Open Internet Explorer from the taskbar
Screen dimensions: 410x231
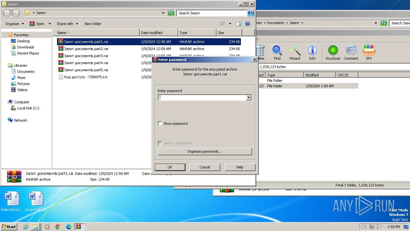pyautogui.click(x=25, y=227)
